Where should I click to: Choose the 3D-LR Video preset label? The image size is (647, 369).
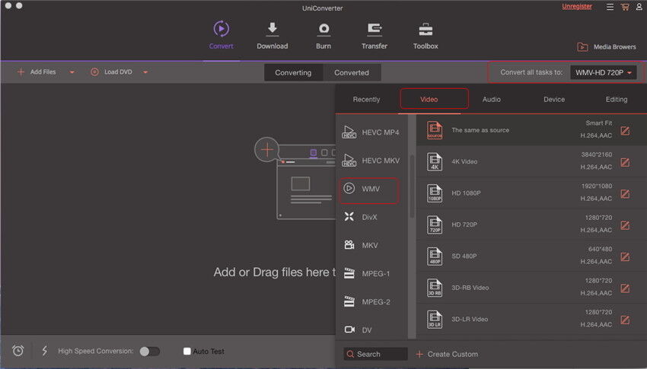pos(470,319)
